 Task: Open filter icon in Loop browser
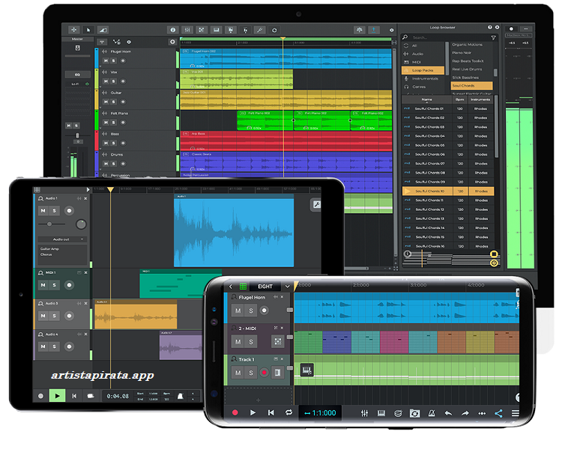click(493, 37)
